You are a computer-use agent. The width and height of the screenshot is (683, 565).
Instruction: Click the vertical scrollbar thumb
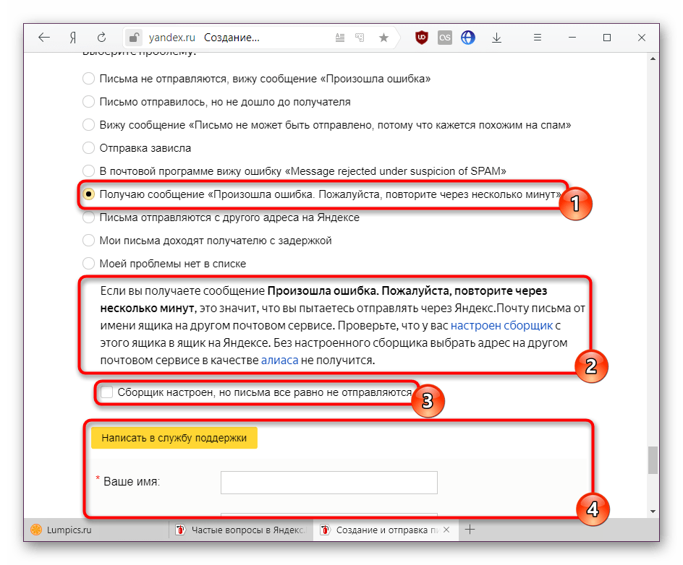point(653,460)
